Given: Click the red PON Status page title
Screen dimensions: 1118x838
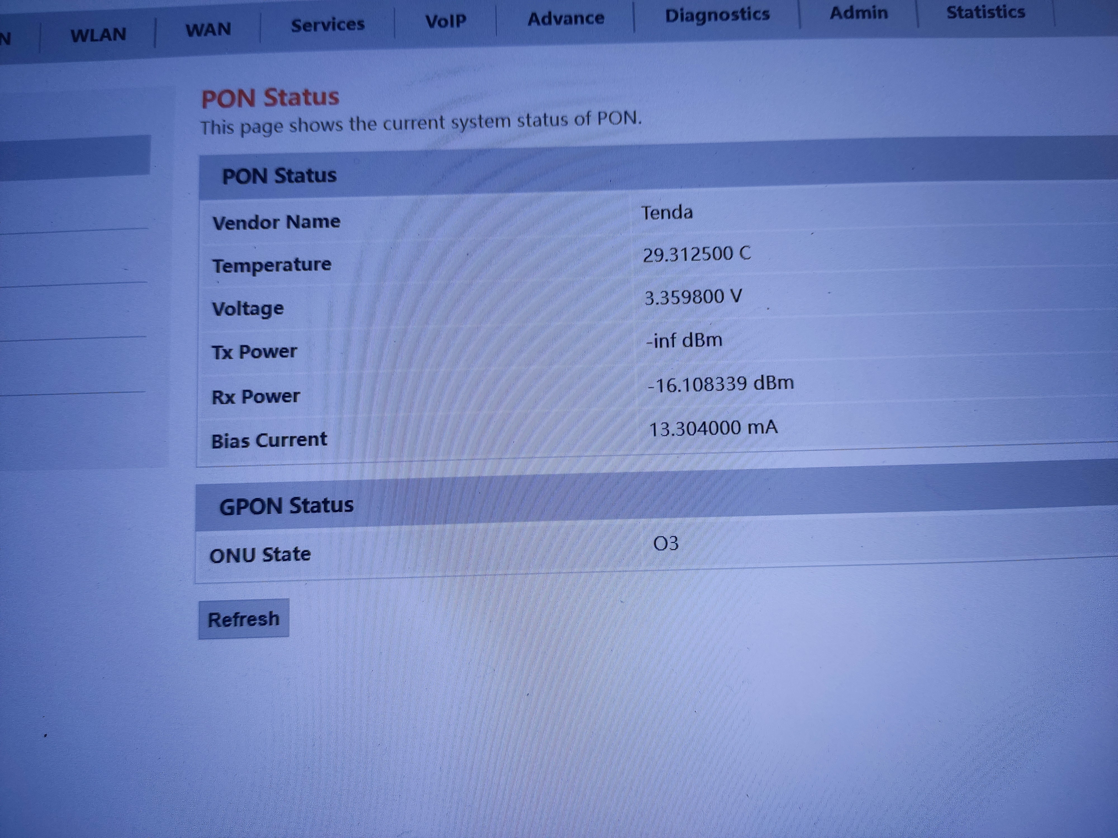Looking at the screenshot, I should pos(270,97).
